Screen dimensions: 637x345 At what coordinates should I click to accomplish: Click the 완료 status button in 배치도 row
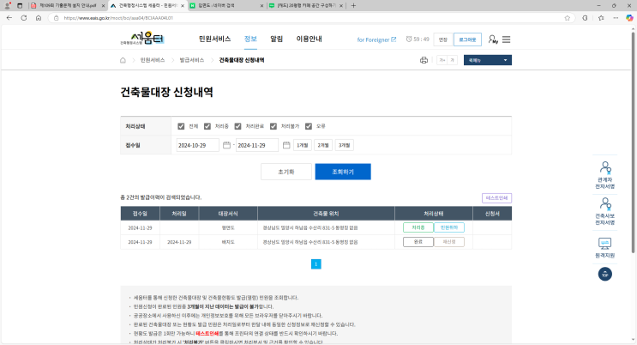click(x=418, y=242)
